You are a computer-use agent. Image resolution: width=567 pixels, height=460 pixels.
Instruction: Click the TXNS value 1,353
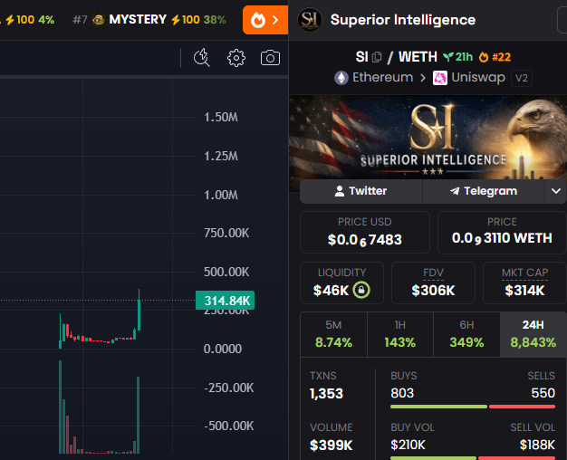[x=326, y=394]
